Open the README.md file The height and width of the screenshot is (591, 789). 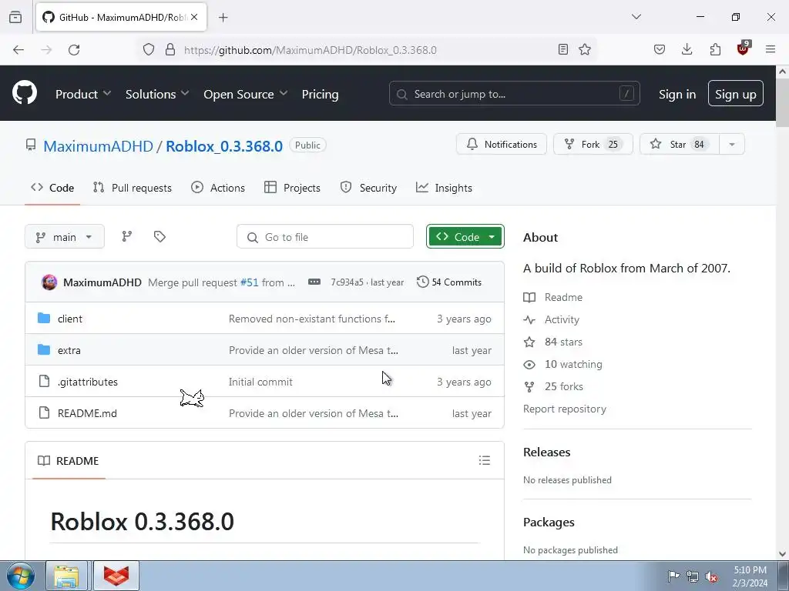[x=87, y=413]
